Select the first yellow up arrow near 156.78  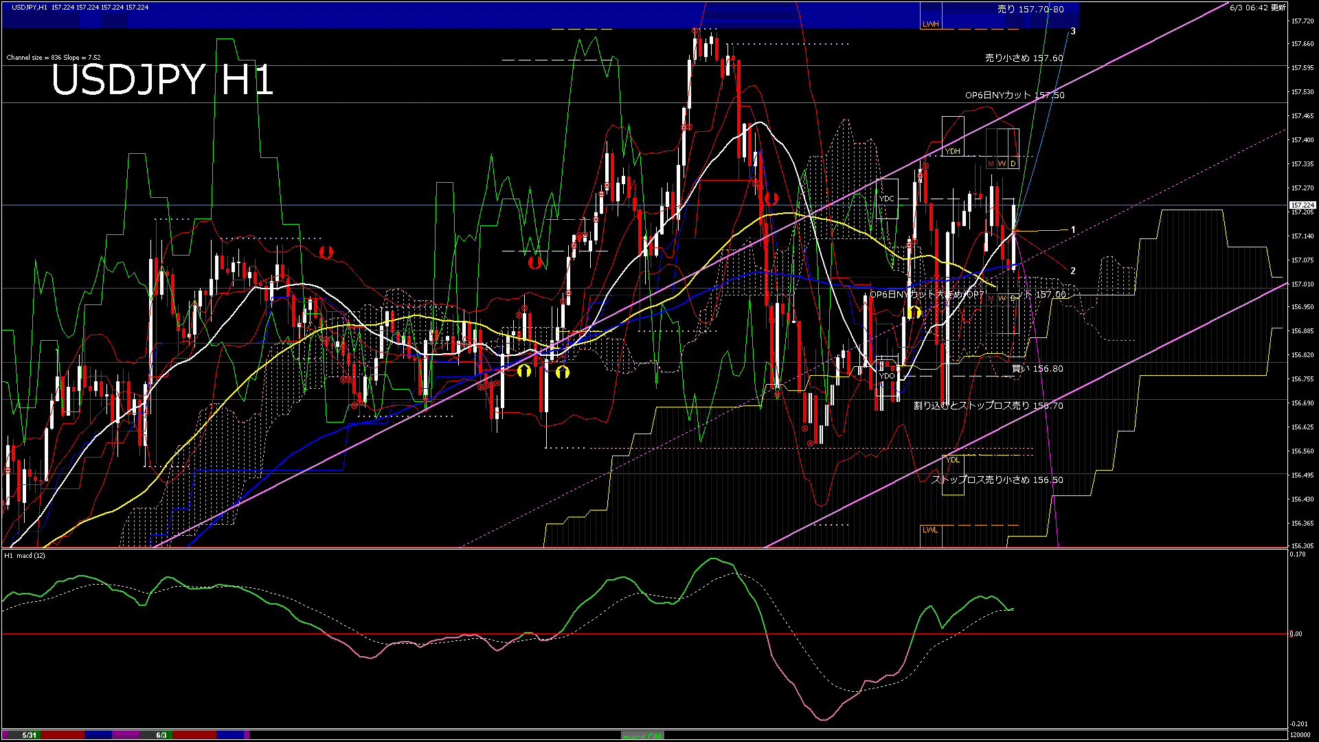pyautogui.click(x=524, y=372)
